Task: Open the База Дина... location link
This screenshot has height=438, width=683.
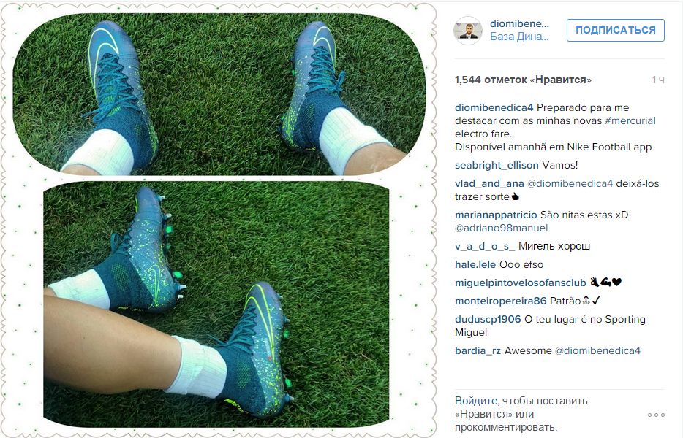Action: (519, 36)
